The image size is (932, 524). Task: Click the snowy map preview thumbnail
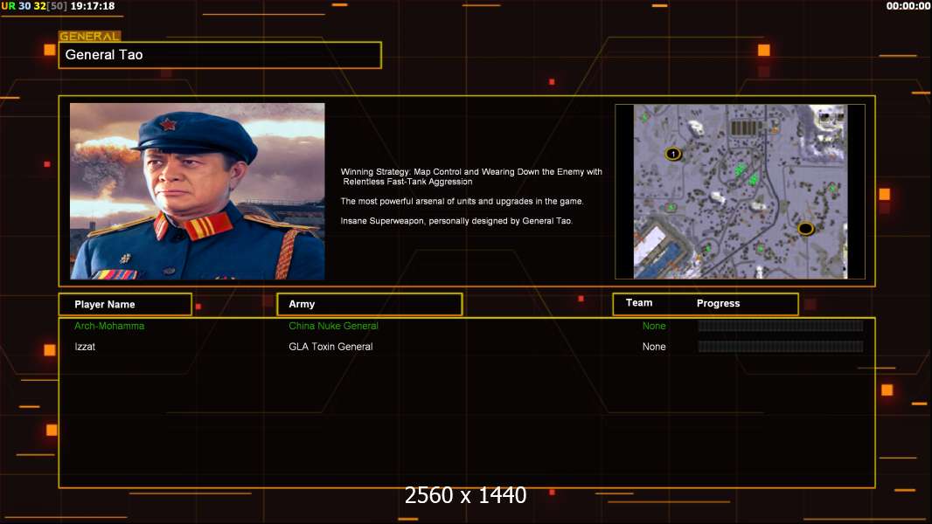coord(740,191)
